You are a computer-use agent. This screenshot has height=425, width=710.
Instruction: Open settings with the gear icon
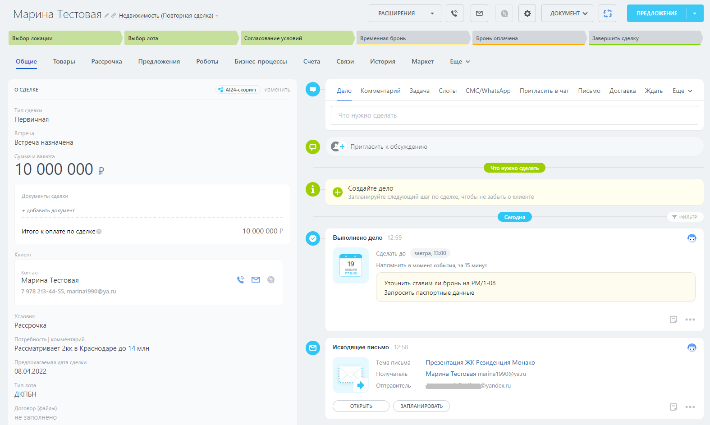click(527, 14)
